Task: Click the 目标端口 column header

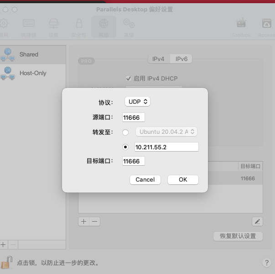Action: (x=250, y=166)
